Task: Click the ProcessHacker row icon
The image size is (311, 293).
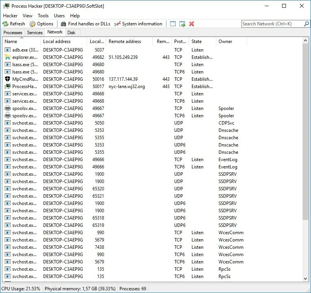Action: click(x=8, y=86)
